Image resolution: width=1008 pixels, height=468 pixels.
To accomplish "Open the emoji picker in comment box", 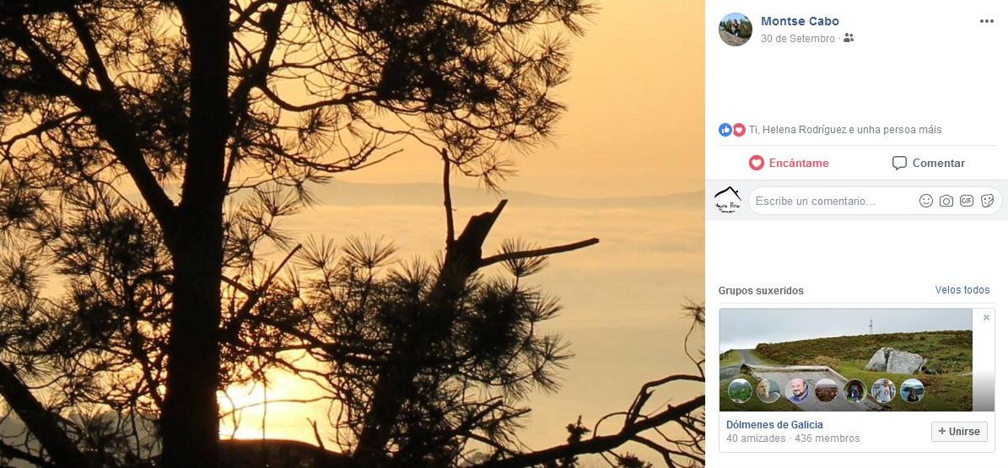I will (925, 202).
